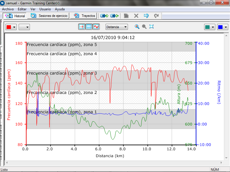Screen dimensions: 230x172
Task: Click the Garmin Training Center title icon
Action: click(x=3, y=3)
